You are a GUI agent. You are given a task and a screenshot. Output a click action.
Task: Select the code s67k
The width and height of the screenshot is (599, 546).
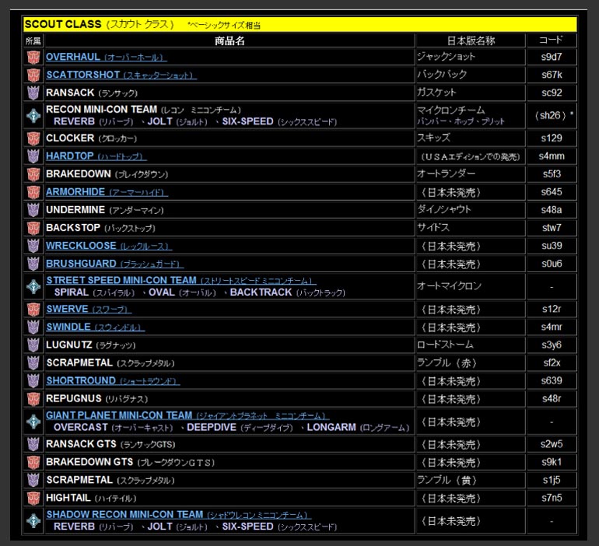[552, 75]
